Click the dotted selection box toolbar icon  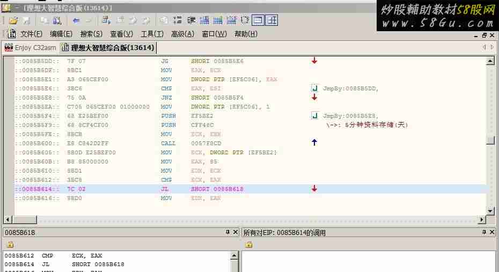pos(245,20)
